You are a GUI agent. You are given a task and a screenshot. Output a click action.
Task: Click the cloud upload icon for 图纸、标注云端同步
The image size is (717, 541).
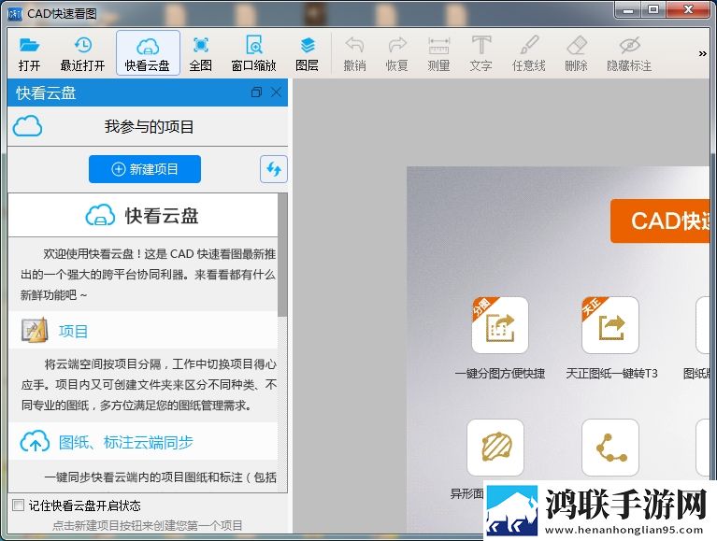click(x=35, y=441)
